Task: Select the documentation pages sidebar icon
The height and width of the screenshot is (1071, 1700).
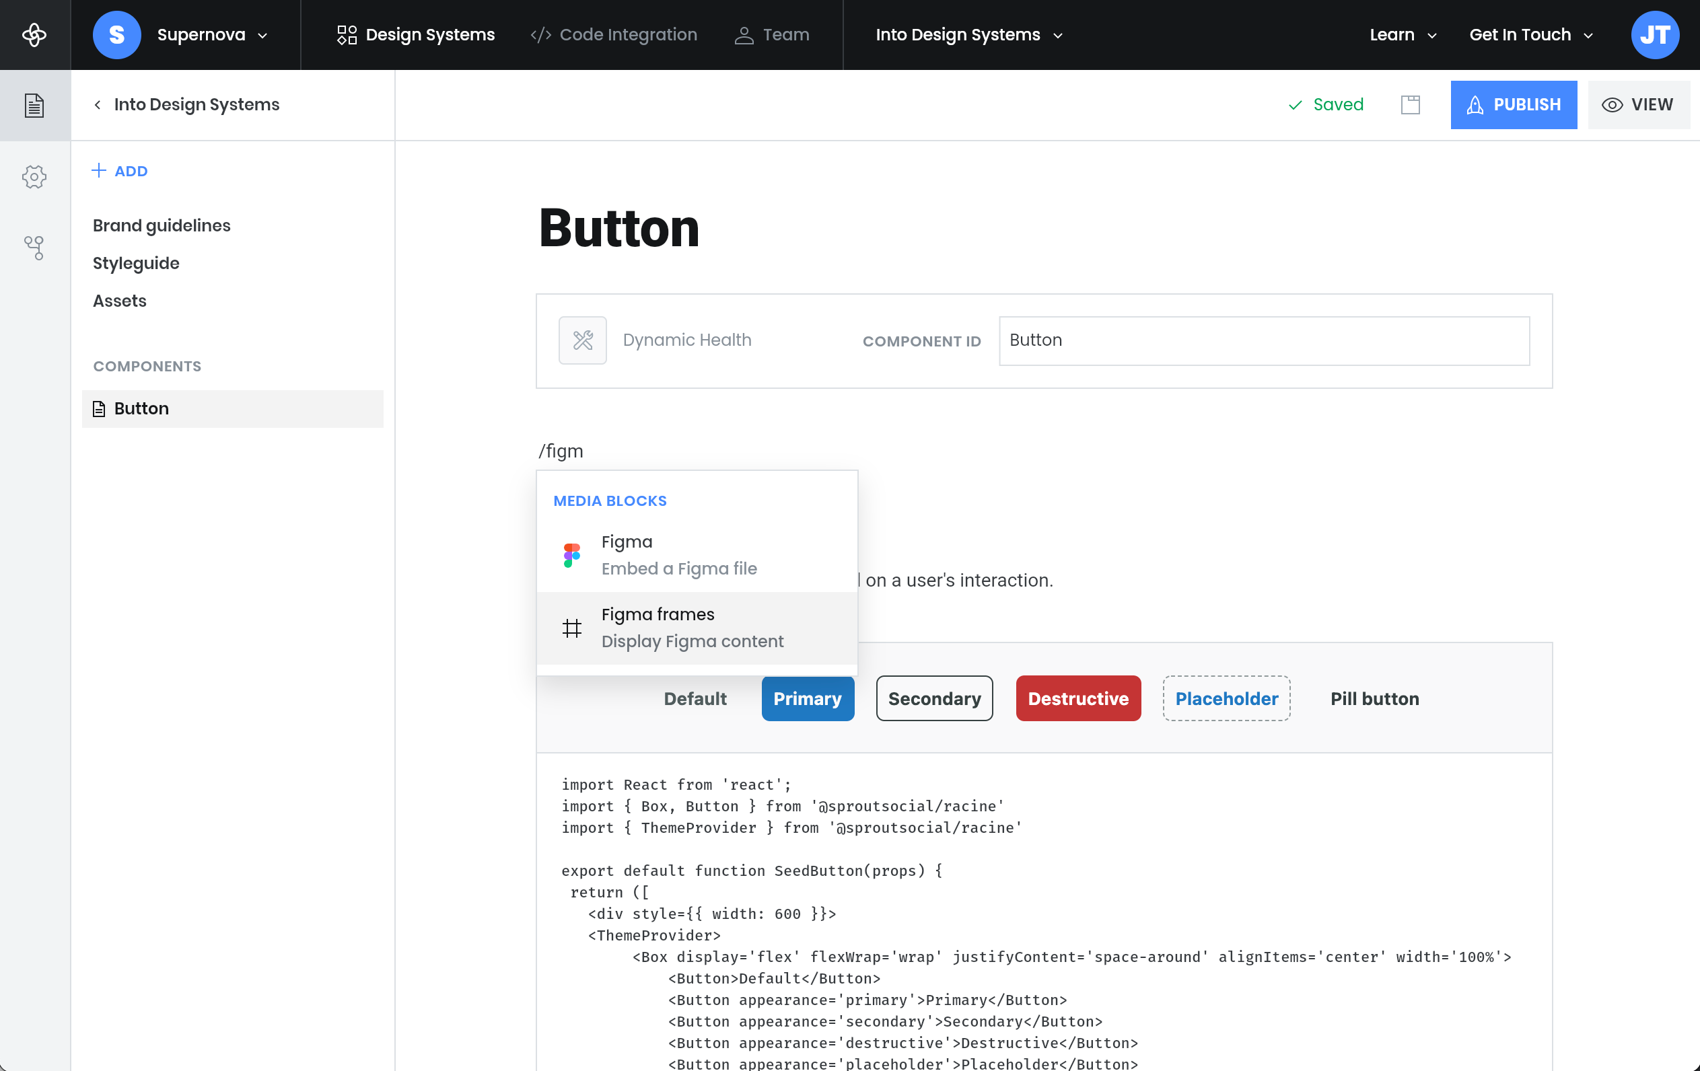Action: pos(34,105)
